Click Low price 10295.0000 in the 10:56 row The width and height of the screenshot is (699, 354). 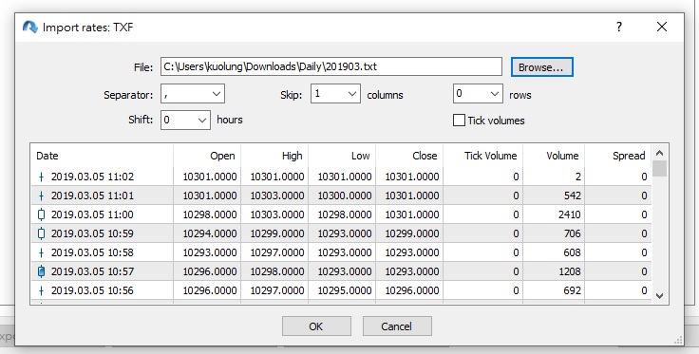345,290
